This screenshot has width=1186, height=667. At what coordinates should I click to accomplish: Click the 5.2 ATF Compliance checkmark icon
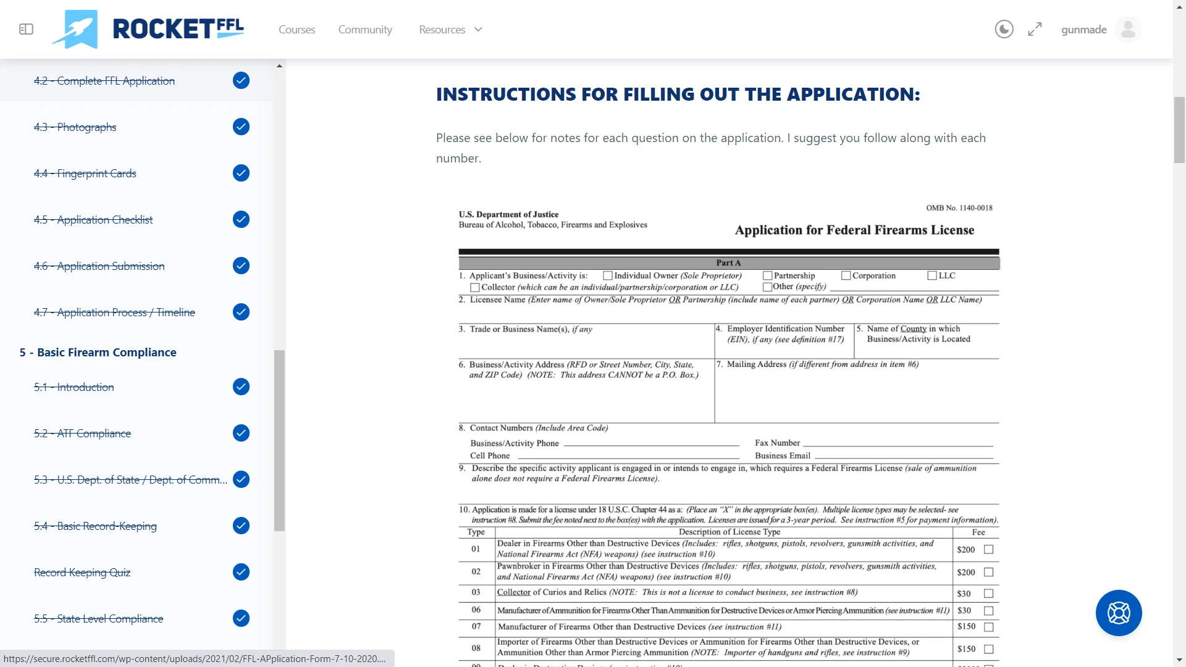pyautogui.click(x=241, y=433)
